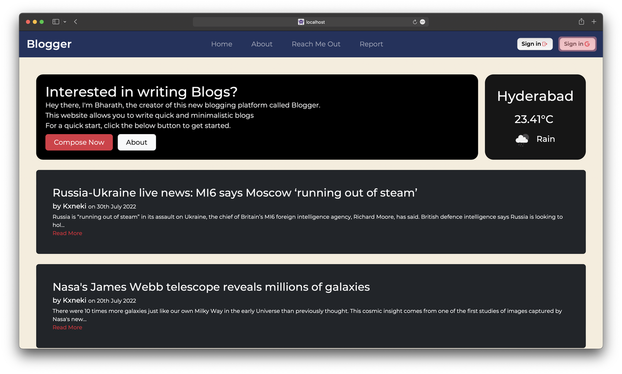The image size is (622, 374).
Task: Click the rain cloud weather icon
Action: [x=522, y=140]
